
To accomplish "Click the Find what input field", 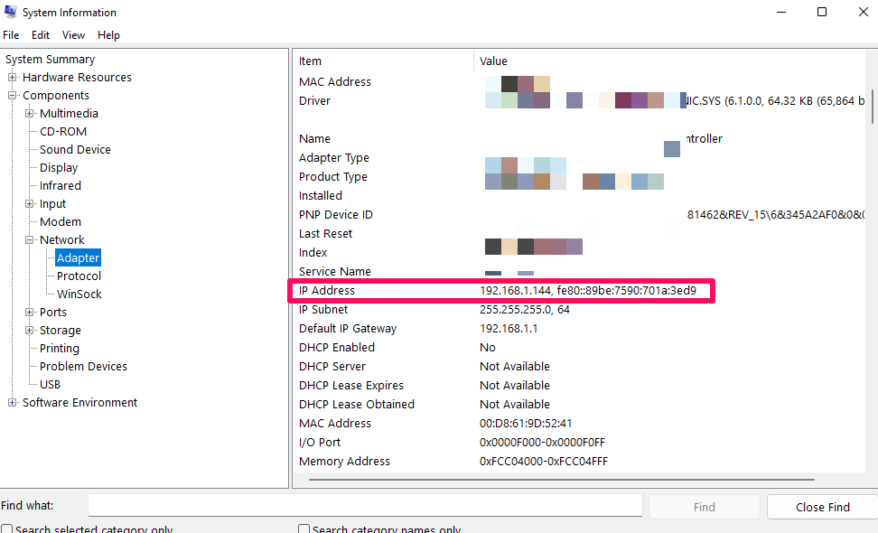I will (365, 506).
